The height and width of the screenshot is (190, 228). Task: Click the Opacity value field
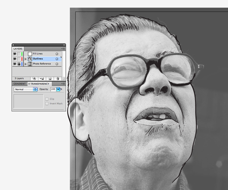pos(53,89)
